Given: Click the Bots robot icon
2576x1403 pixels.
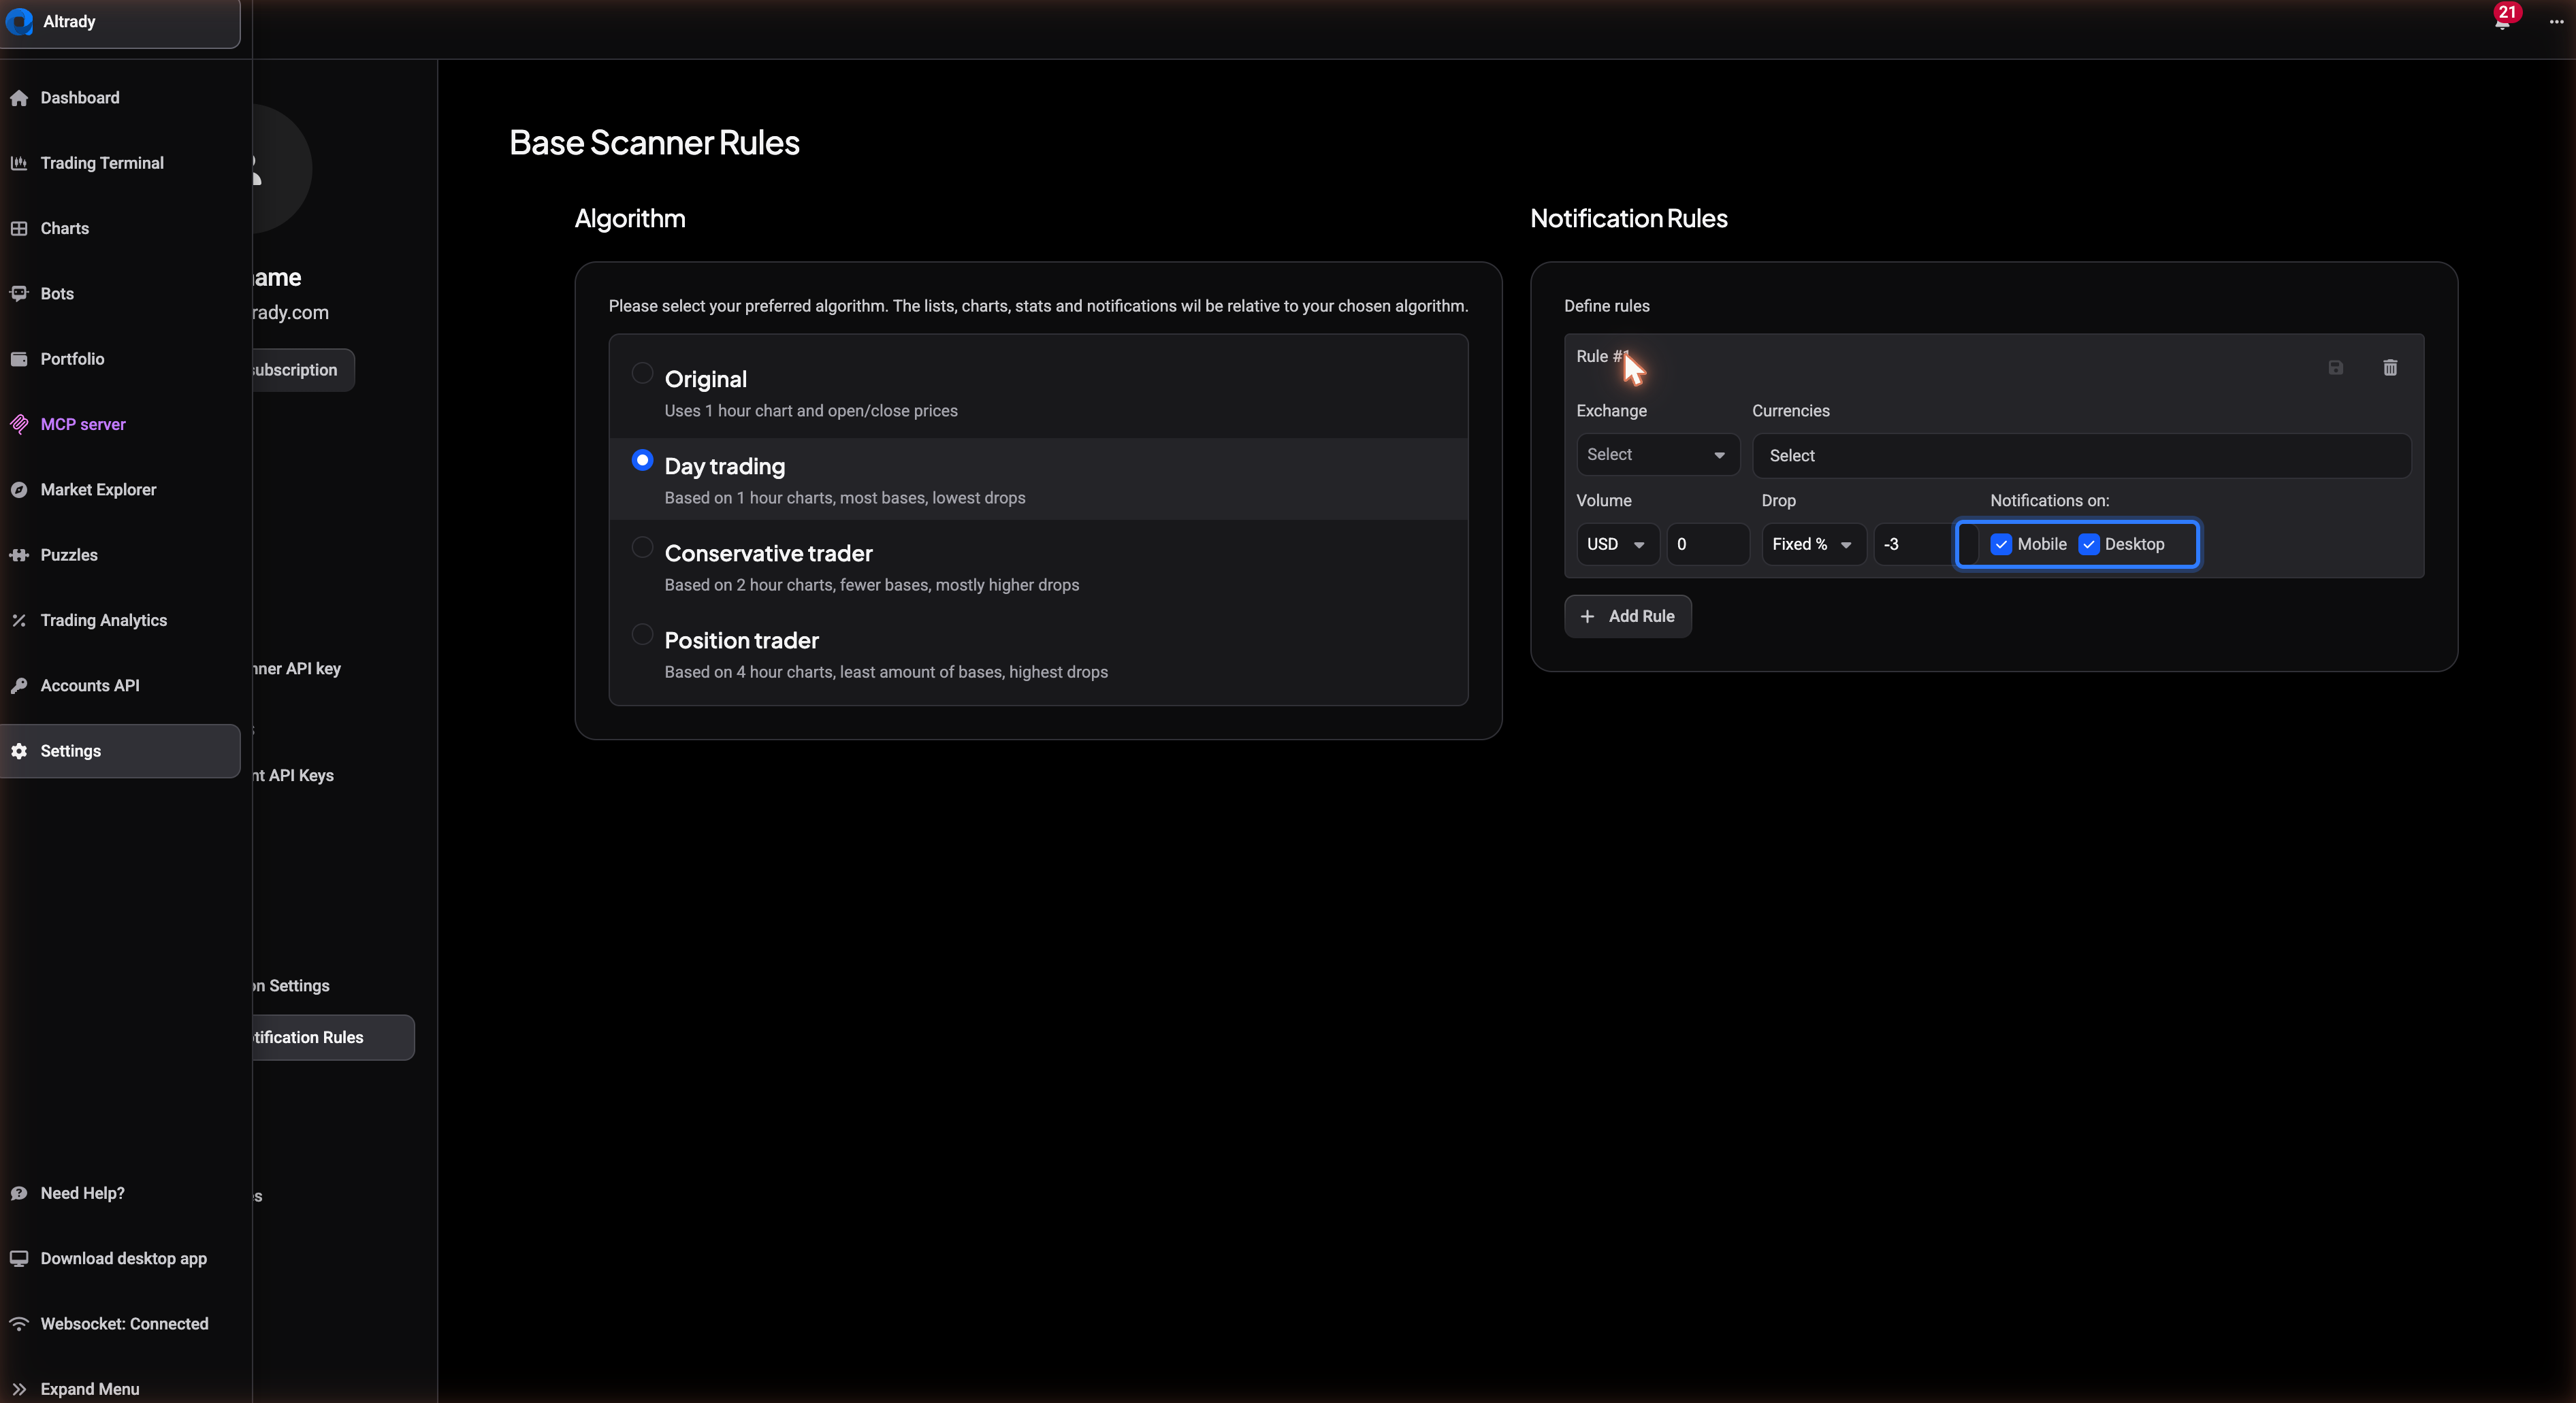Looking at the screenshot, I should pyautogui.click(x=19, y=294).
